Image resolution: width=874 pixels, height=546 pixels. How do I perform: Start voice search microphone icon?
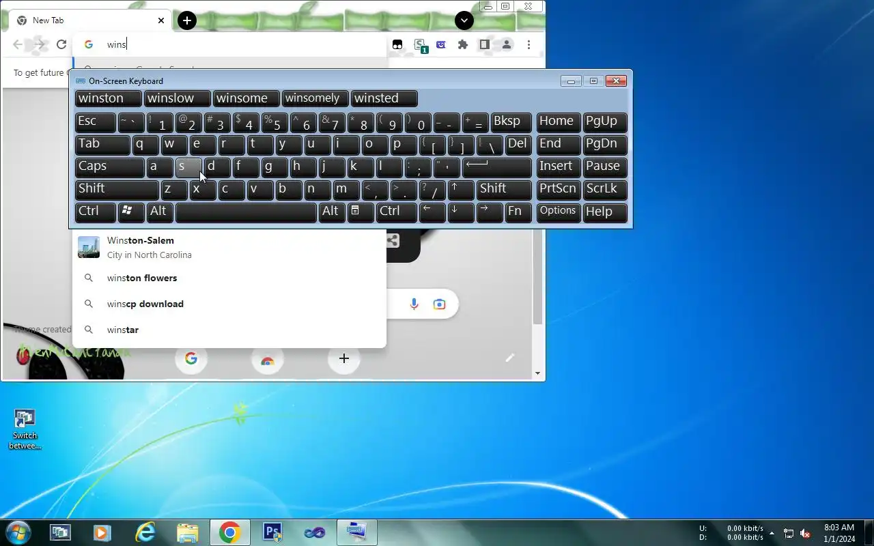[414, 304]
